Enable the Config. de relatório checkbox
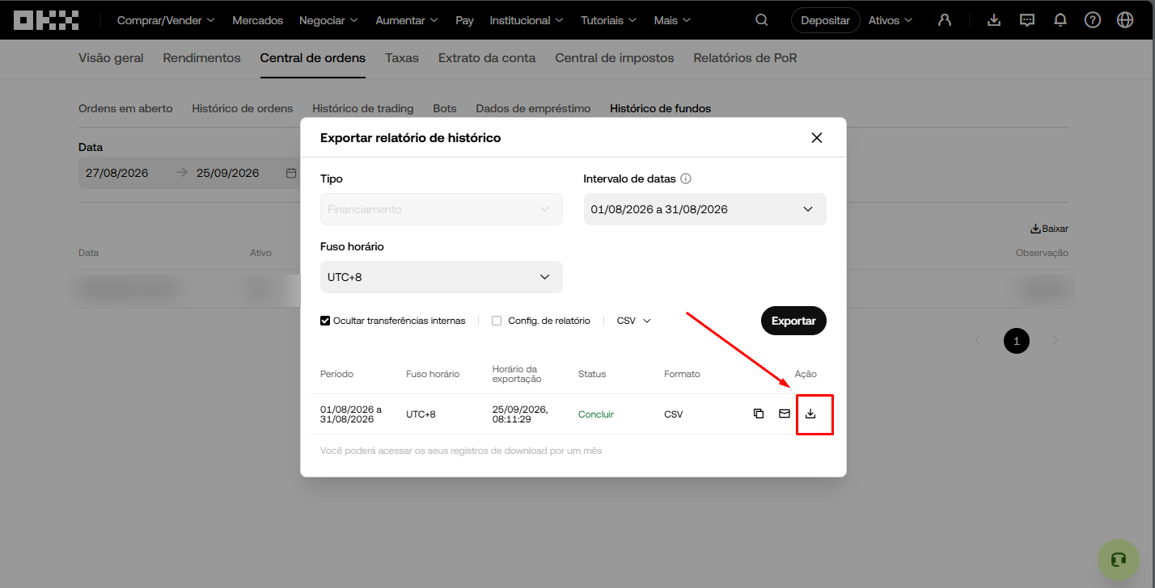 point(497,321)
